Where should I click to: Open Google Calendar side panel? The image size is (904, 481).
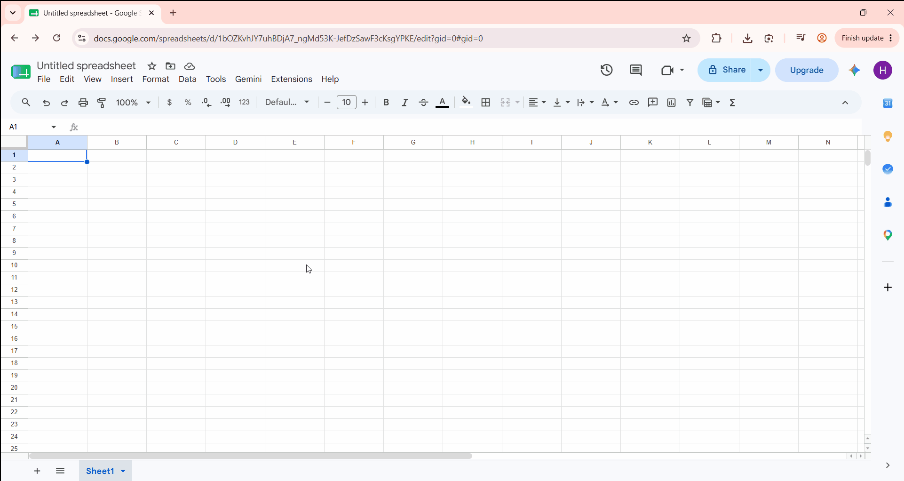point(888,103)
